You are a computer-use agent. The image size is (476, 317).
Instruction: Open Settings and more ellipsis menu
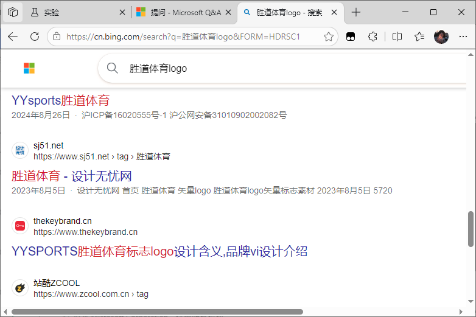pos(463,37)
